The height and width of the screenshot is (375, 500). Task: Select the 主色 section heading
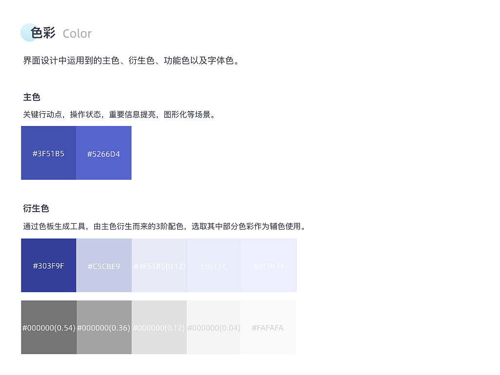(31, 97)
